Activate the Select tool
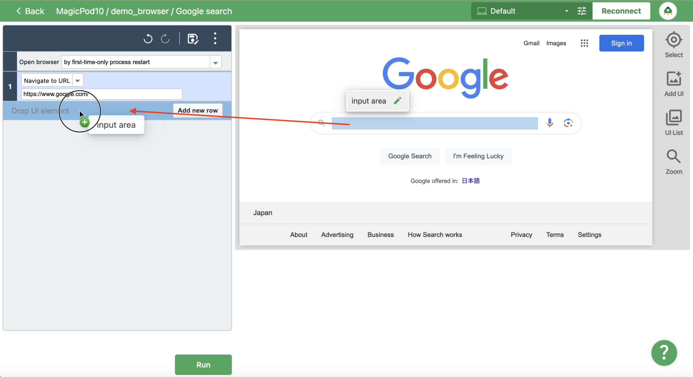Screen dimensions: 693x377 coord(674,45)
